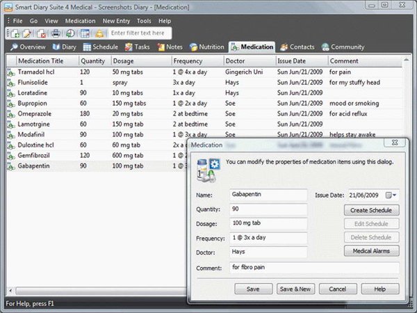Click the Comment field 'for fibro pain'
The width and height of the screenshot is (417, 313).
pos(314,268)
